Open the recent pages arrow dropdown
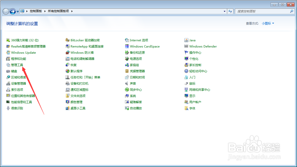Viewport: 297px width, 167px height. (x=18, y=12)
